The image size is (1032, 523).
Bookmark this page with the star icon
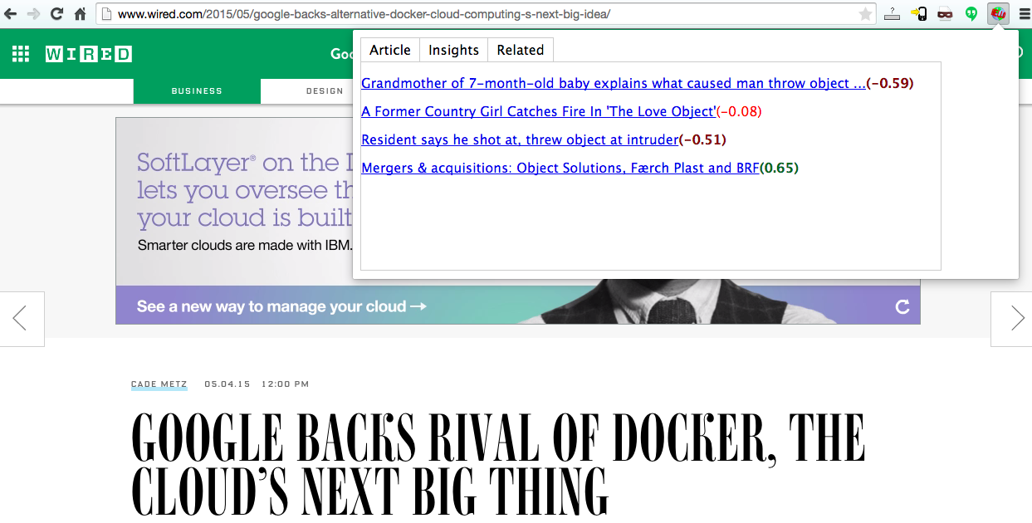[x=865, y=14]
